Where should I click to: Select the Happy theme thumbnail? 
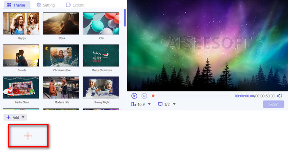(21, 23)
